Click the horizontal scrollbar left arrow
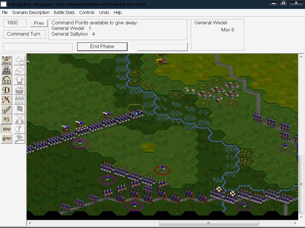 30,223
